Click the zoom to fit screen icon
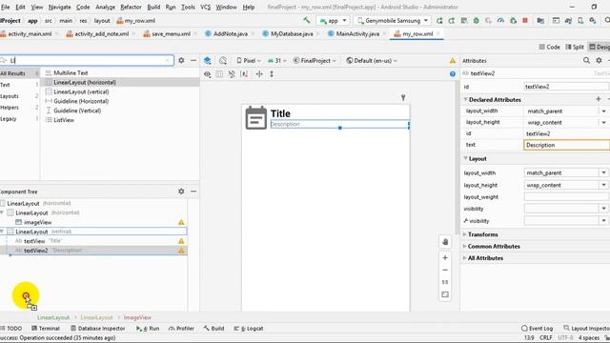610x343 pixels. pyautogui.click(x=445, y=294)
